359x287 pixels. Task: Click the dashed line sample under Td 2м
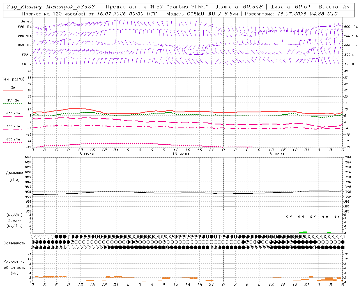12,104
